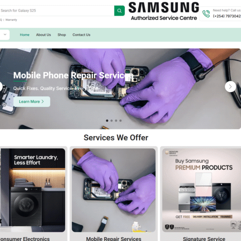Click the Samsung Authorized Service Centre logo
Viewport: 241px width, 241px height.
pyautogui.click(x=164, y=11)
